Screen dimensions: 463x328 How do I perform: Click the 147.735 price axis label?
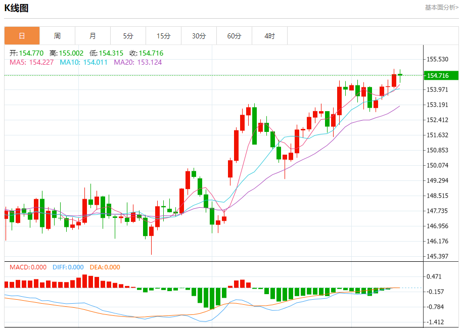coord(437,211)
